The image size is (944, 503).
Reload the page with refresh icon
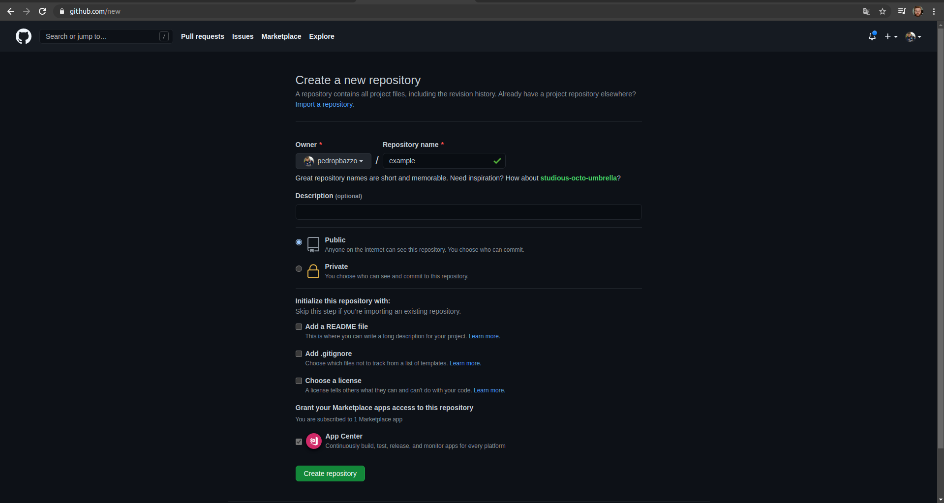(x=42, y=11)
